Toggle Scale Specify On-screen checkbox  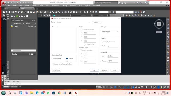point(81,30)
